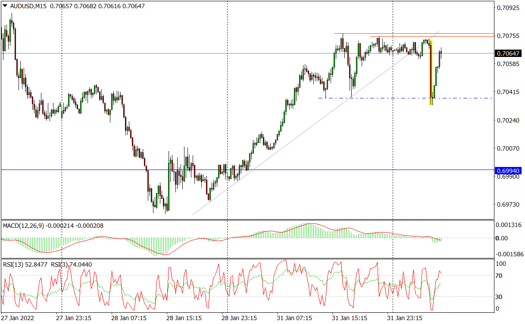Select the dash-dot support line near 0.70415
Viewport: 525px width, 324px height.
(x=405, y=98)
